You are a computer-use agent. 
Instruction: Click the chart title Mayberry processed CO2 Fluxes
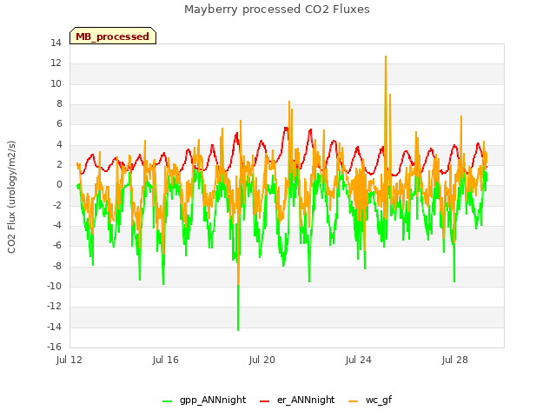[x=277, y=10]
